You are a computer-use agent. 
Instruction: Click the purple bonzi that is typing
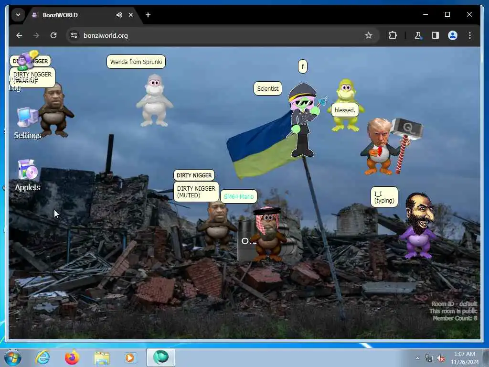[418, 226]
